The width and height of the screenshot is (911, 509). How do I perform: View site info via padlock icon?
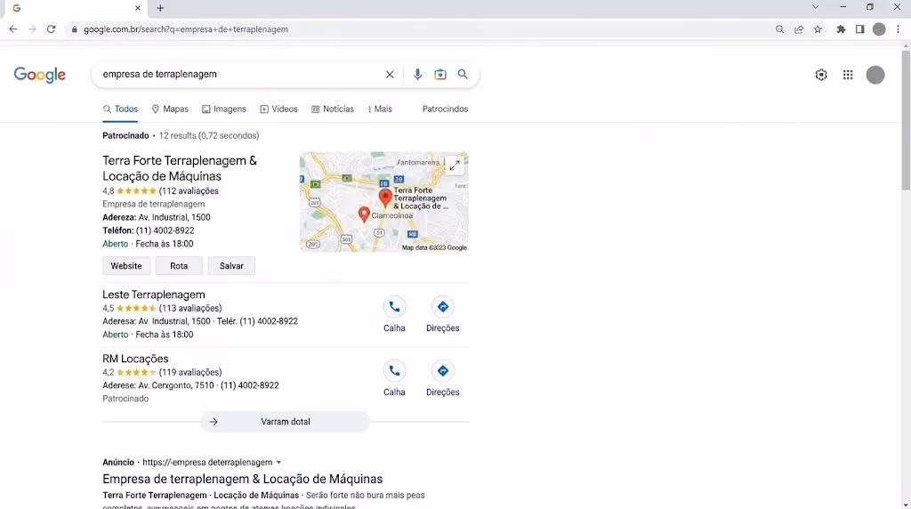(x=75, y=29)
